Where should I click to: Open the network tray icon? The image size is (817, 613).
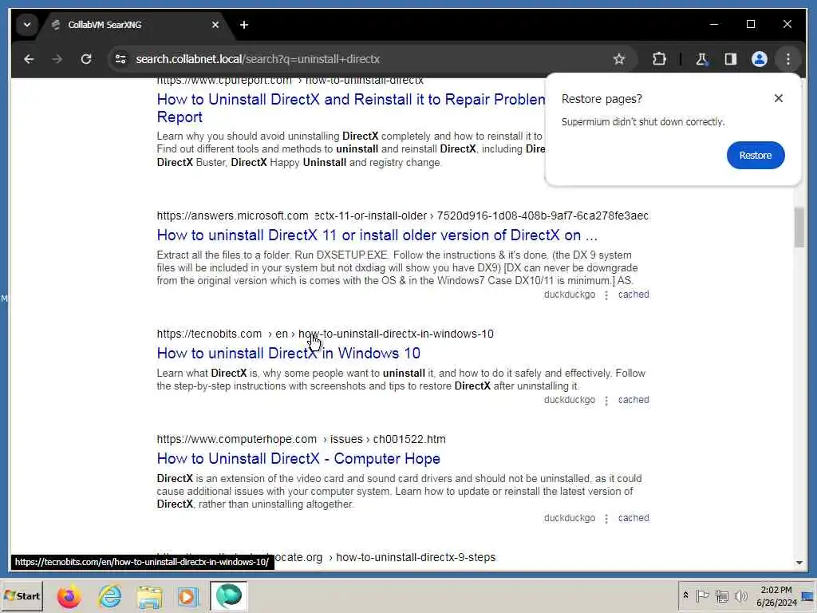point(721,595)
